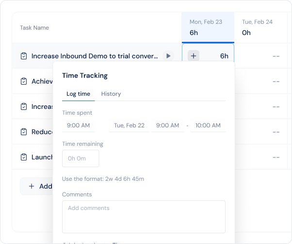Open the Tue, Feb 22 date field

[x=129, y=125]
